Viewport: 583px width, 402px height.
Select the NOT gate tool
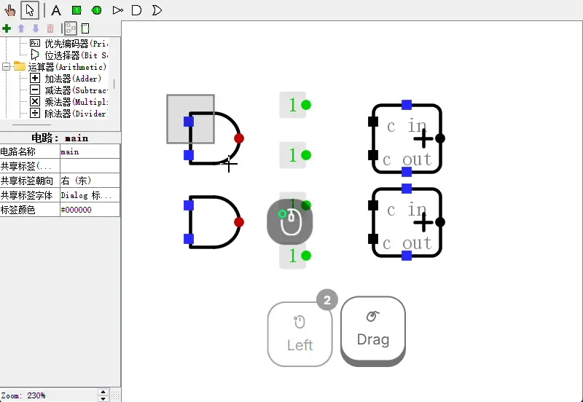pos(117,10)
